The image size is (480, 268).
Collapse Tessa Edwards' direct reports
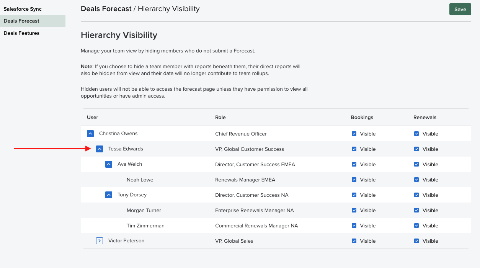click(100, 149)
